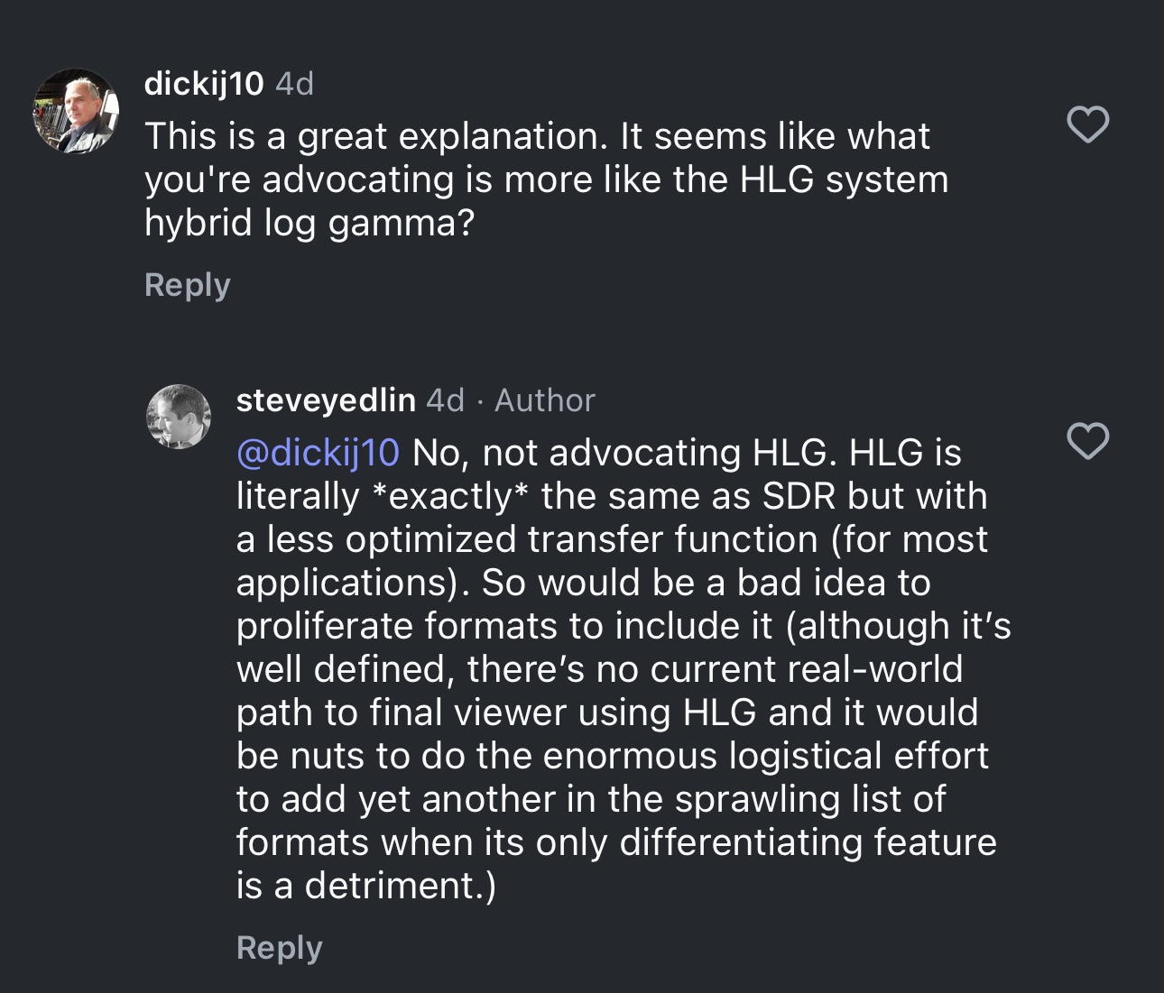The image size is (1164, 993).
Task: Reply to dickij10's comment
Action: (x=188, y=285)
